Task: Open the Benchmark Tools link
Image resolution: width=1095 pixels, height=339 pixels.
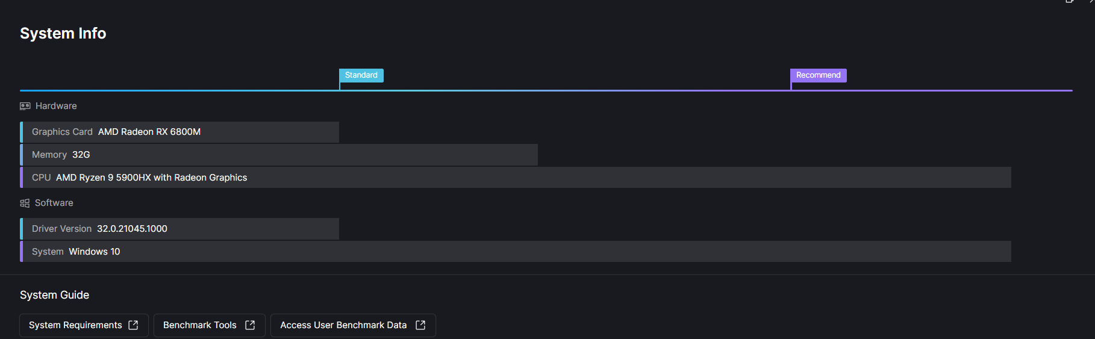Action: tap(210, 325)
